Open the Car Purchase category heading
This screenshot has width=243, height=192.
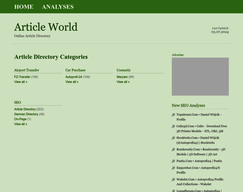click(75, 70)
